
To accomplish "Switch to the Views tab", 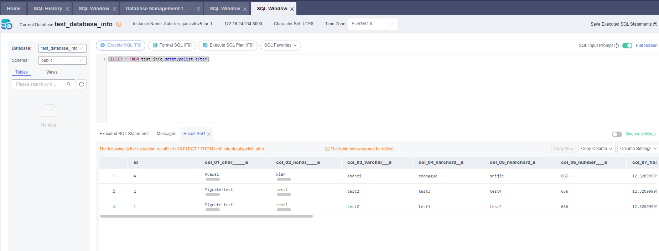I will tap(52, 72).
